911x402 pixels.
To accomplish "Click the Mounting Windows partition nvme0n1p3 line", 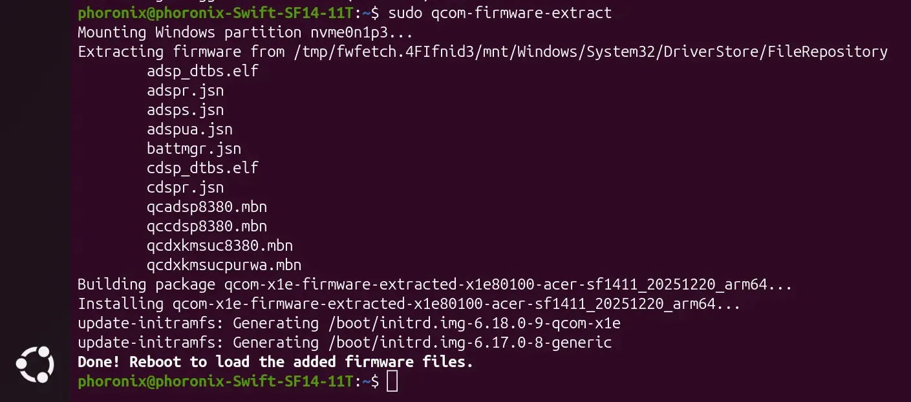I will pyautogui.click(x=245, y=32).
